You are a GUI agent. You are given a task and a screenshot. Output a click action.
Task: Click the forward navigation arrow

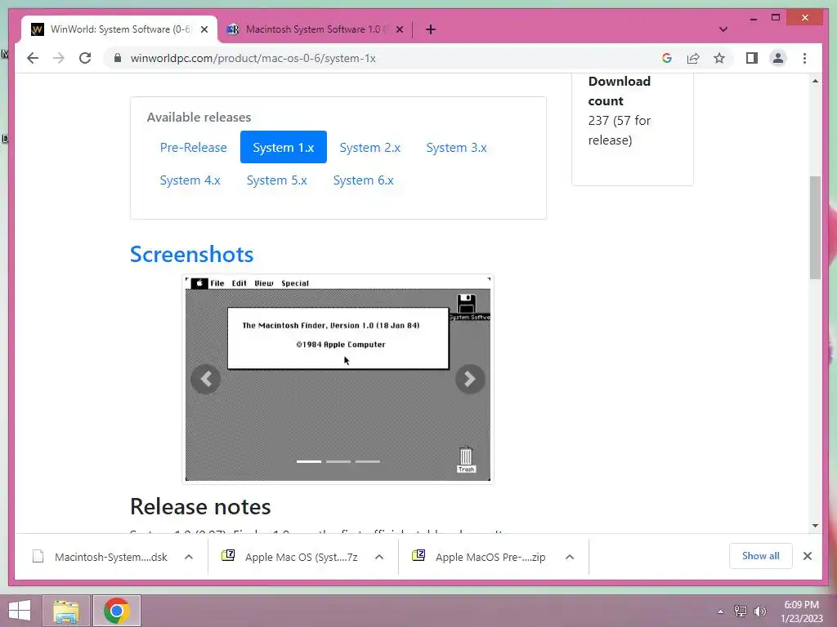pos(59,58)
